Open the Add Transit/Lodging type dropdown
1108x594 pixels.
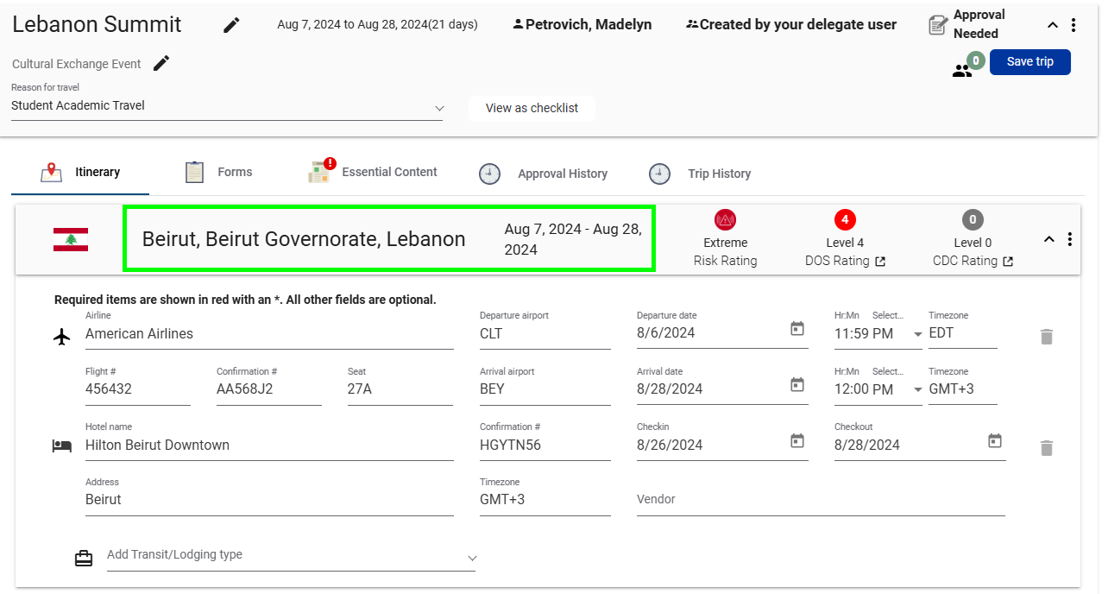(471, 558)
